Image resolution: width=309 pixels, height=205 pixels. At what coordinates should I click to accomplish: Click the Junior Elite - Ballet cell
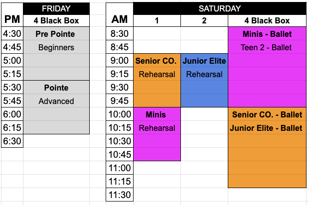point(267,128)
